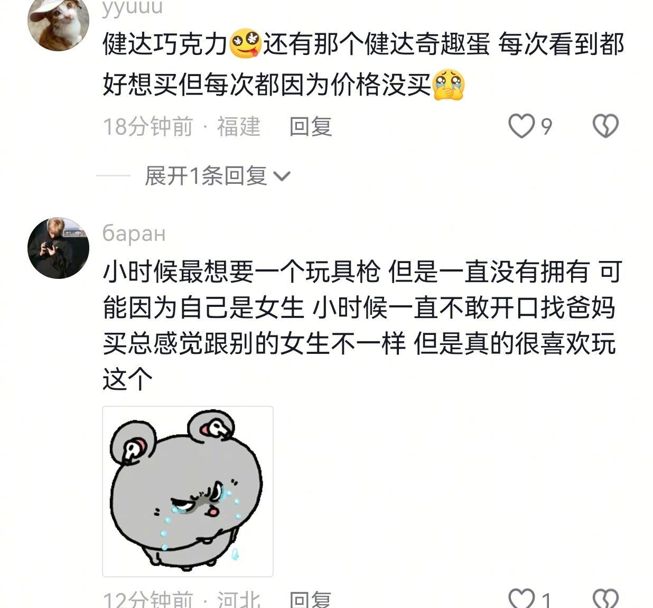Dislike баран's comment with the broken heart icon
The image size is (653, 608).
(605, 599)
